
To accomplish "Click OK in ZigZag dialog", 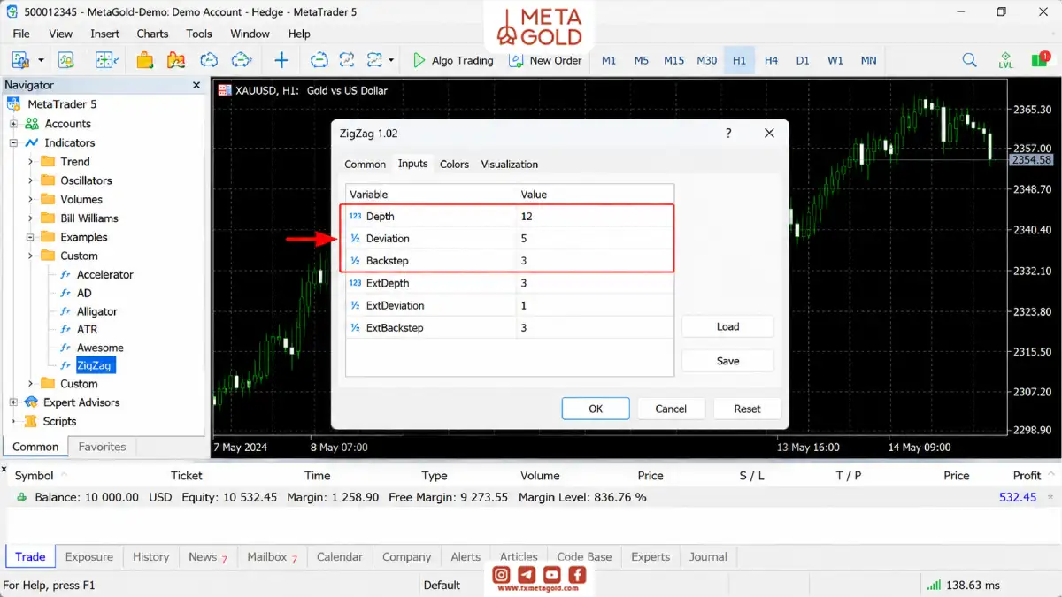I will [x=596, y=409].
